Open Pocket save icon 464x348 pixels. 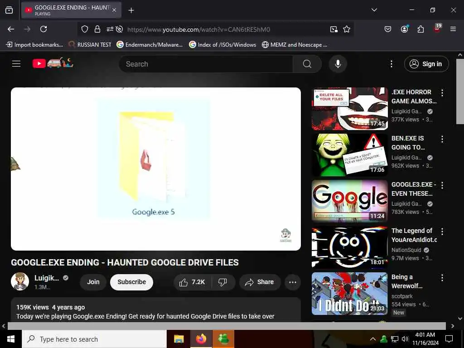click(388, 29)
